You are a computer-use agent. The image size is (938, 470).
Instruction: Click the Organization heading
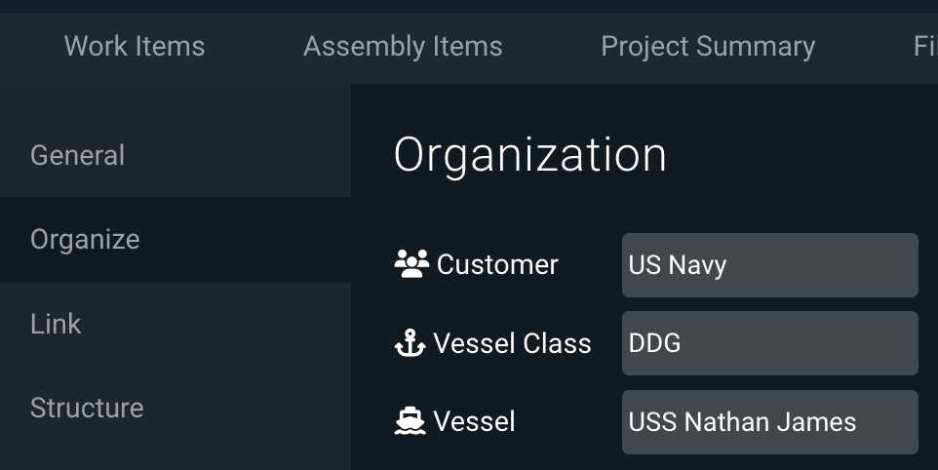coord(529,155)
